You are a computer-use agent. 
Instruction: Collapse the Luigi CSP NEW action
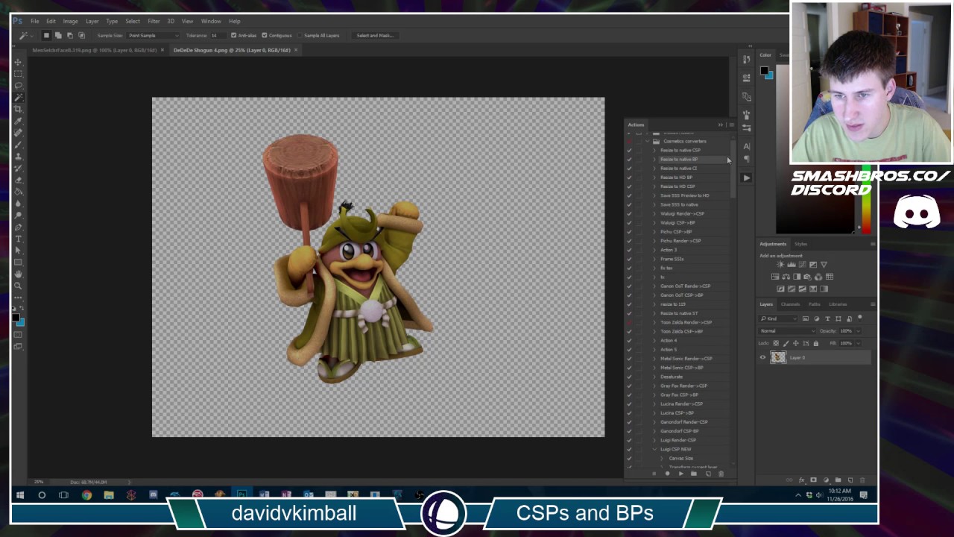coord(654,449)
